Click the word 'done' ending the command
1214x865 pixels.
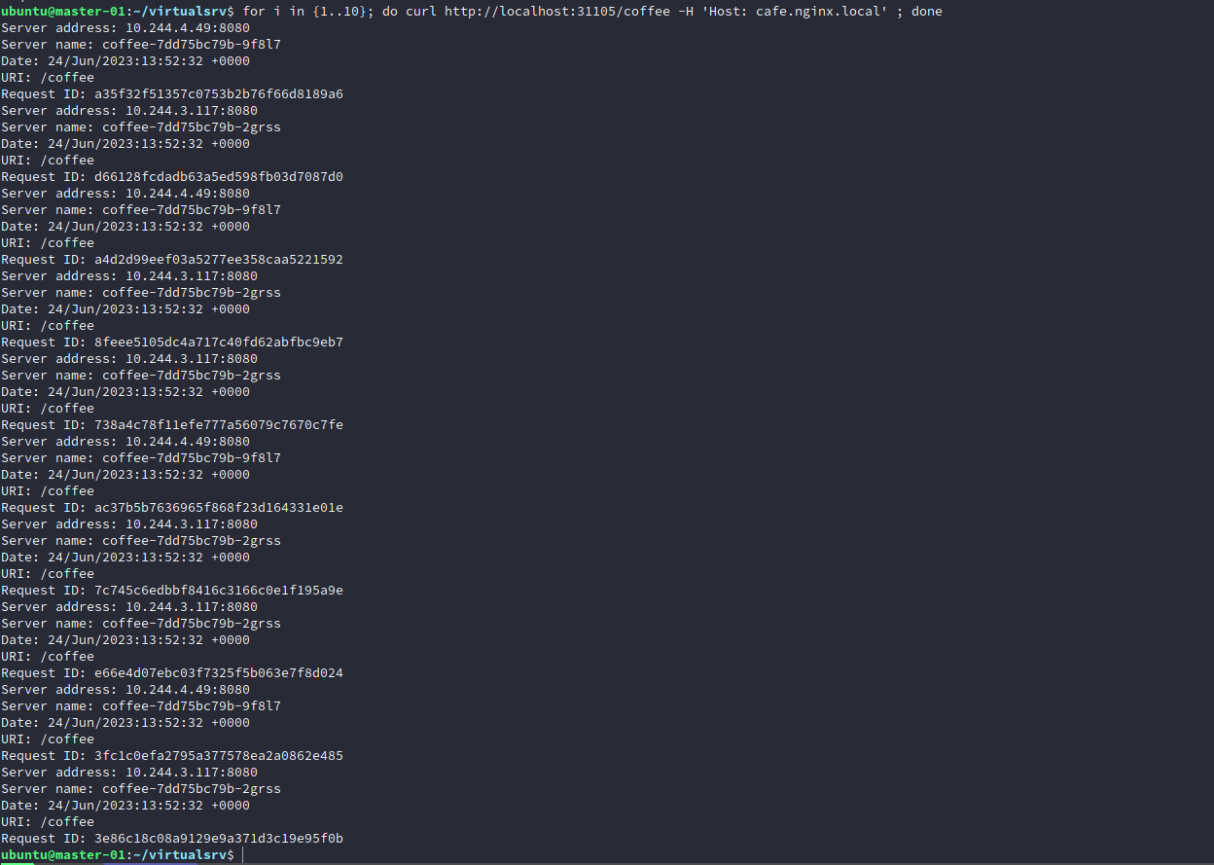click(x=926, y=12)
